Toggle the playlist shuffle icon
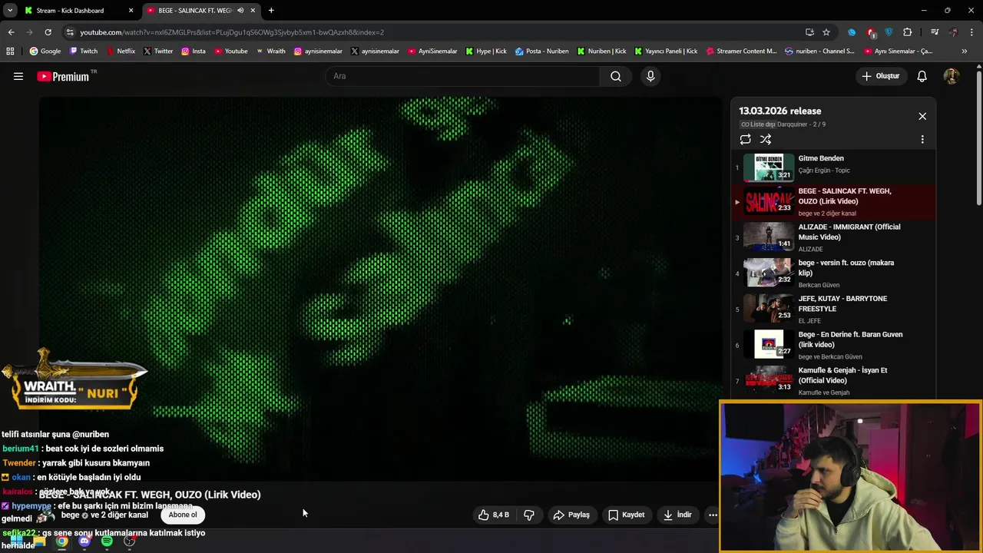Image resolution: width=983 pixels, height=553 pixels. point(766,139)
